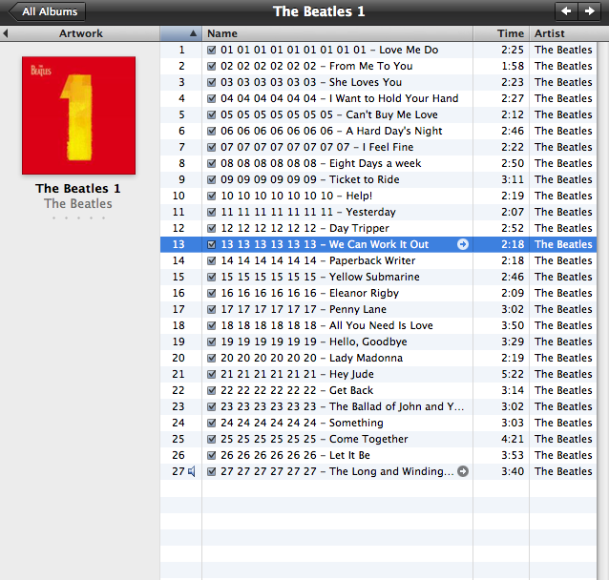The height and width of the screenshot is (580, 609).
Task: Select the song 'Come Together'
Action: pyautogui.click(x=314, y=439)
